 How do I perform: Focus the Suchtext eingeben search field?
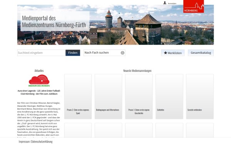[x=41, y=53]
